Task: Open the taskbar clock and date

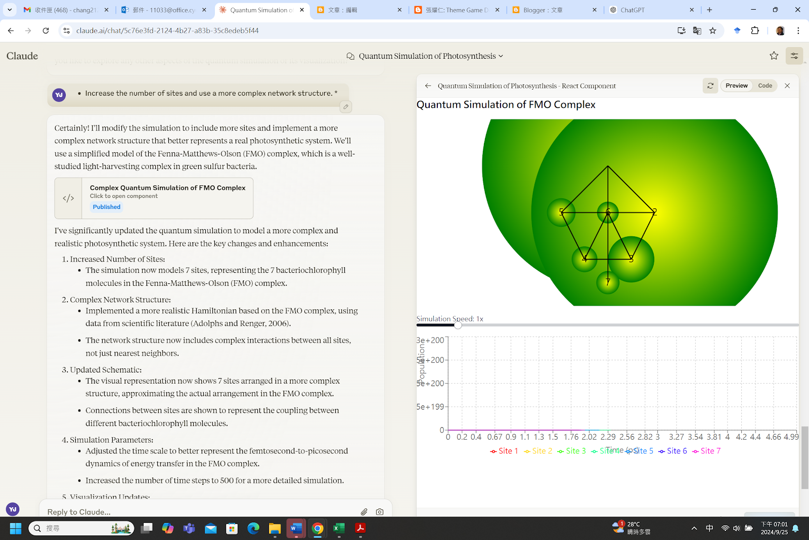Action: 774,528
